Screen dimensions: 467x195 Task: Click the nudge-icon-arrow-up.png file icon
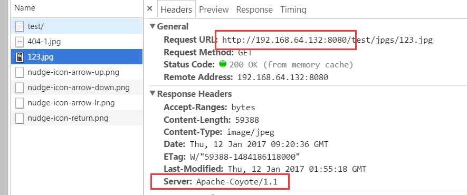pos(20,73)
